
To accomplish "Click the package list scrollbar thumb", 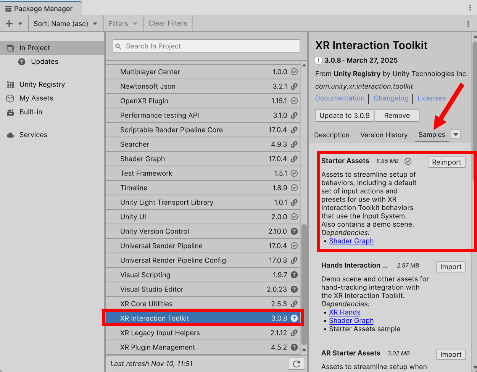I will 304,285.
